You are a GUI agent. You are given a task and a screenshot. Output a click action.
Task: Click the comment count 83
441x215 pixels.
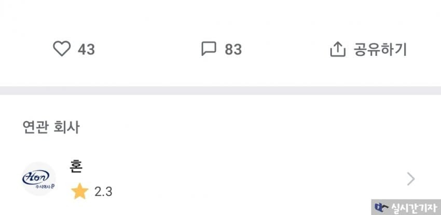(233, 50)
